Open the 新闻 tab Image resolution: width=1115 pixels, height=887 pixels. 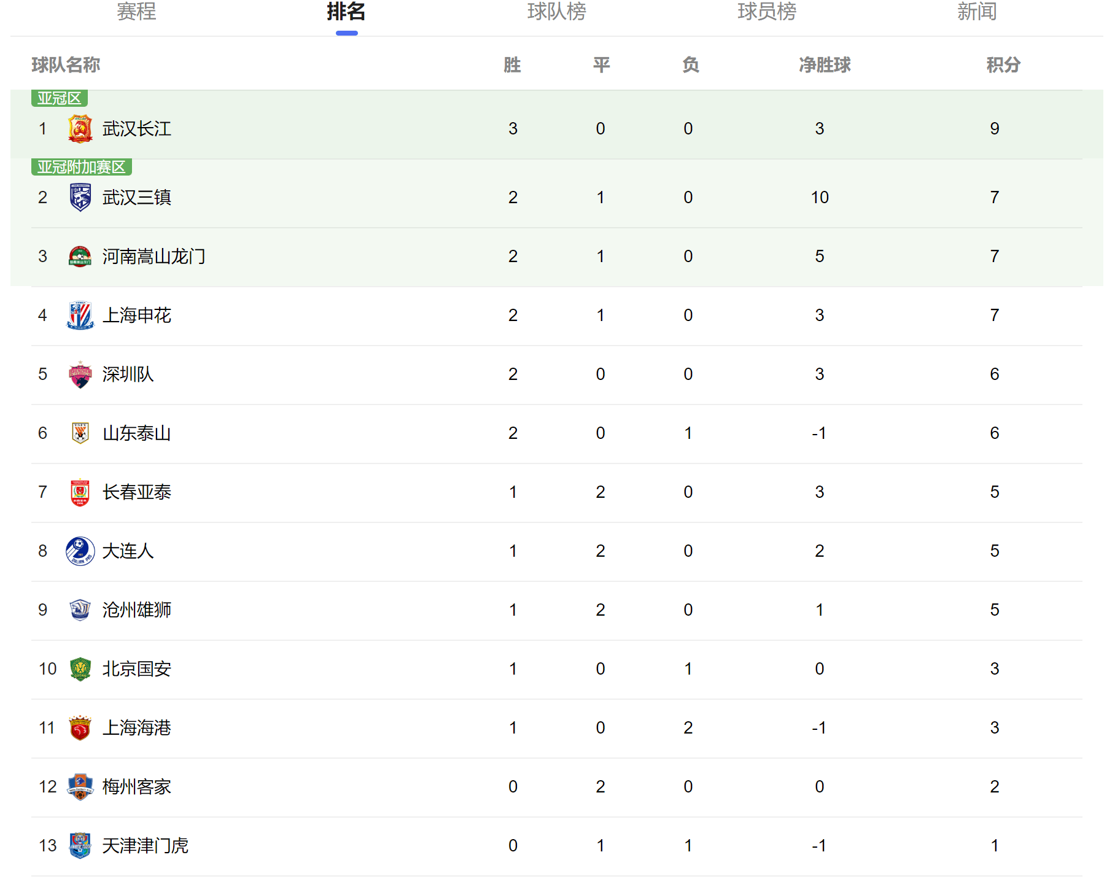[976, 12]
